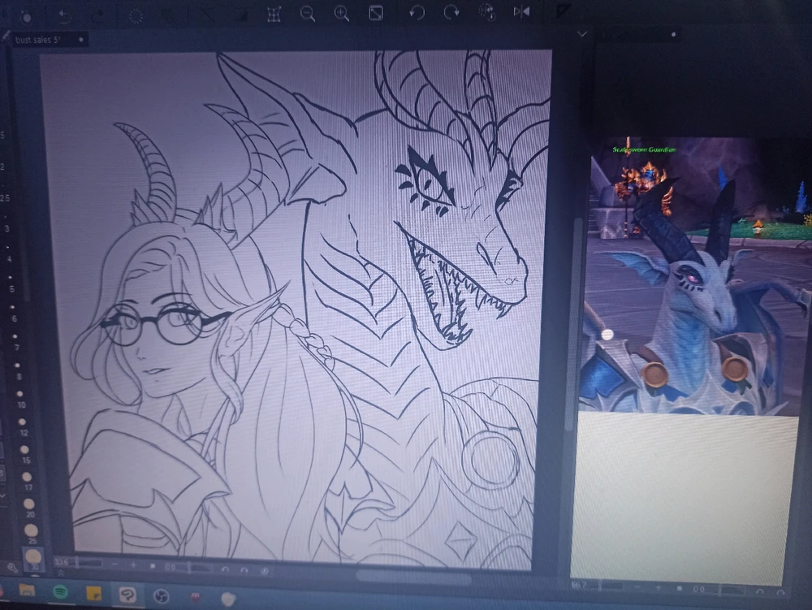The width and height of the screenshot is (812, 610).
Task: Choose brush size 10 preset
Action: [21, 398]
